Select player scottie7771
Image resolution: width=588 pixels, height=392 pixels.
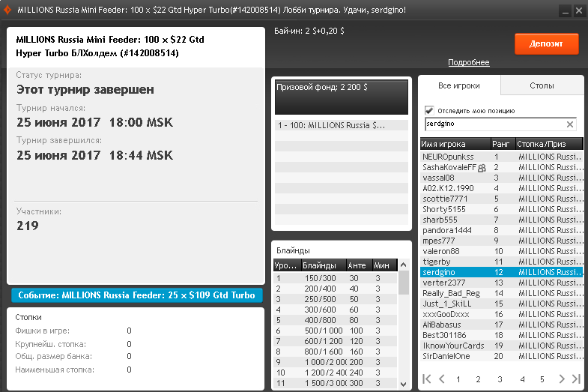coord(502,199)
